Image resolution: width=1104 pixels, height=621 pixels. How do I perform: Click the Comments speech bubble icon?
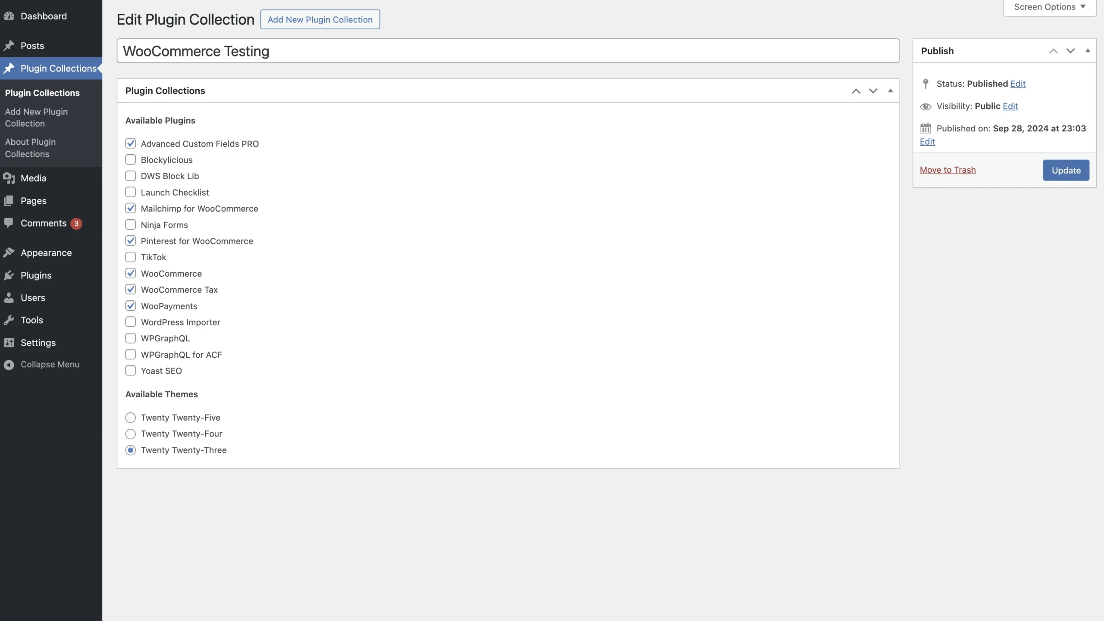(x=9, y=223)
